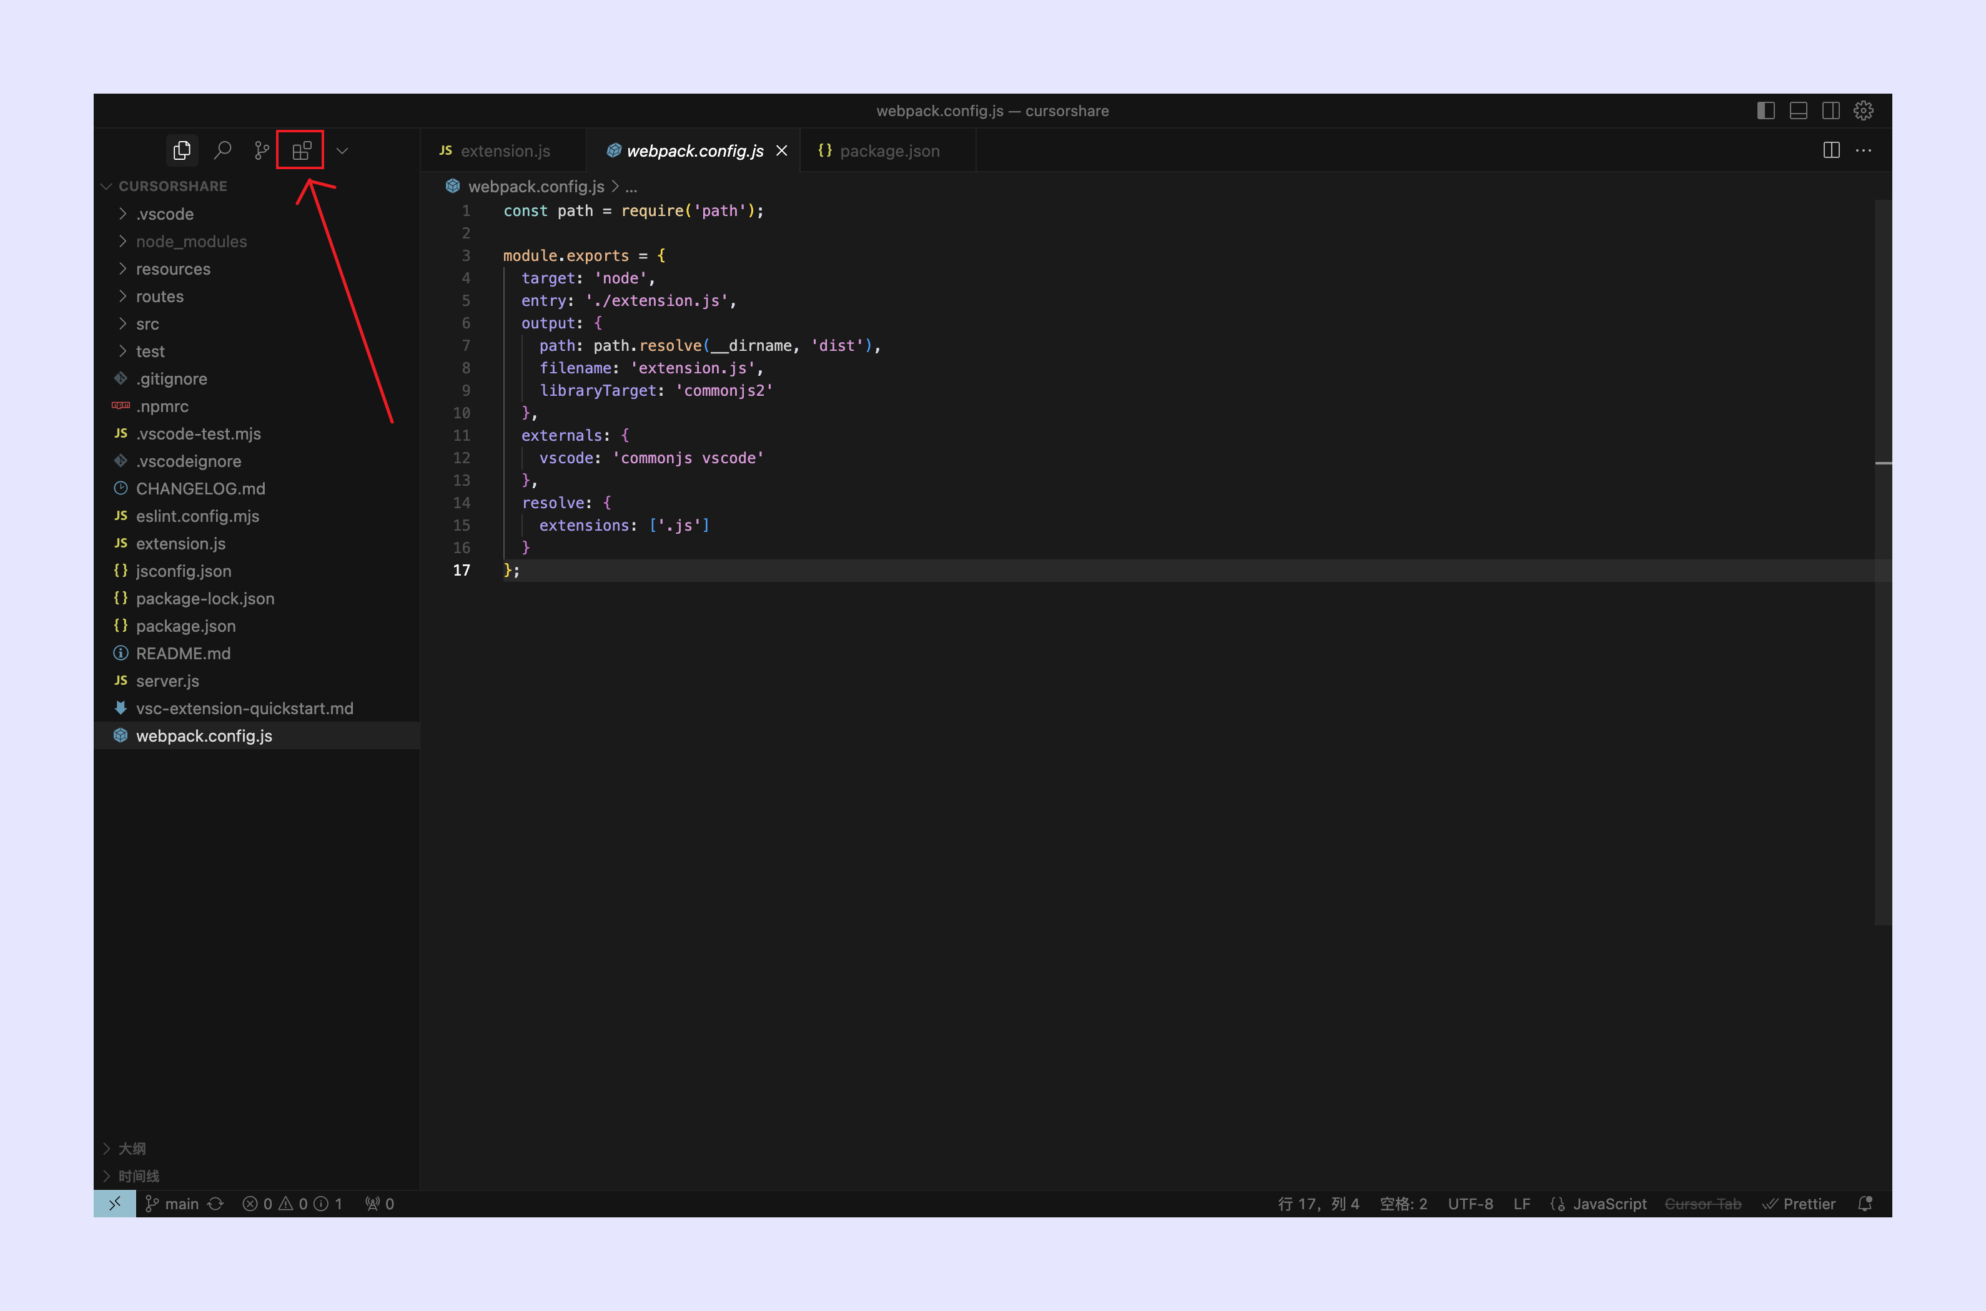1986x1311 pixels.
Task: Click line number 17 in gutter
Action: point(462,570)
